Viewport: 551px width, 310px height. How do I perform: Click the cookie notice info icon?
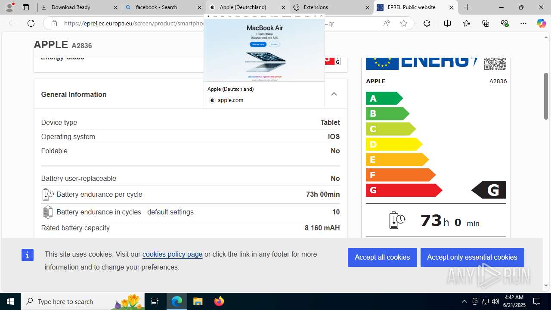[x=27, y=255]
